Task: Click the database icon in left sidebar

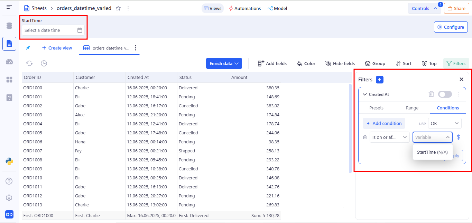Action: tap(9, 26)
